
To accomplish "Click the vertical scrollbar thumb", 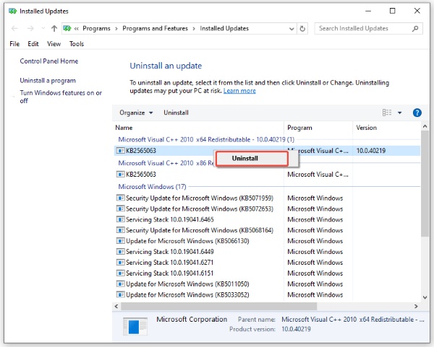I will point(425,183).
